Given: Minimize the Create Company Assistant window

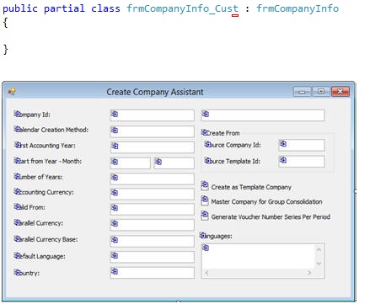Looking at the screenshot, I should point(302,92).
